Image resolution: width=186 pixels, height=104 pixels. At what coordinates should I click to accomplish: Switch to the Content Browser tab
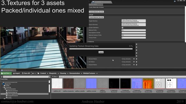8,70
